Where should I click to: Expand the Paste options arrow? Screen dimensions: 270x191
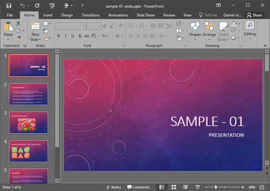(8, 40)
